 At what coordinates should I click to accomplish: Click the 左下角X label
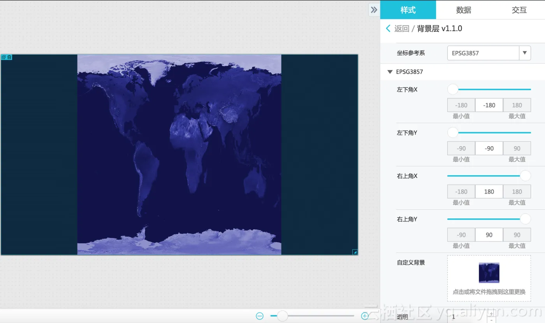click(407, 89)
